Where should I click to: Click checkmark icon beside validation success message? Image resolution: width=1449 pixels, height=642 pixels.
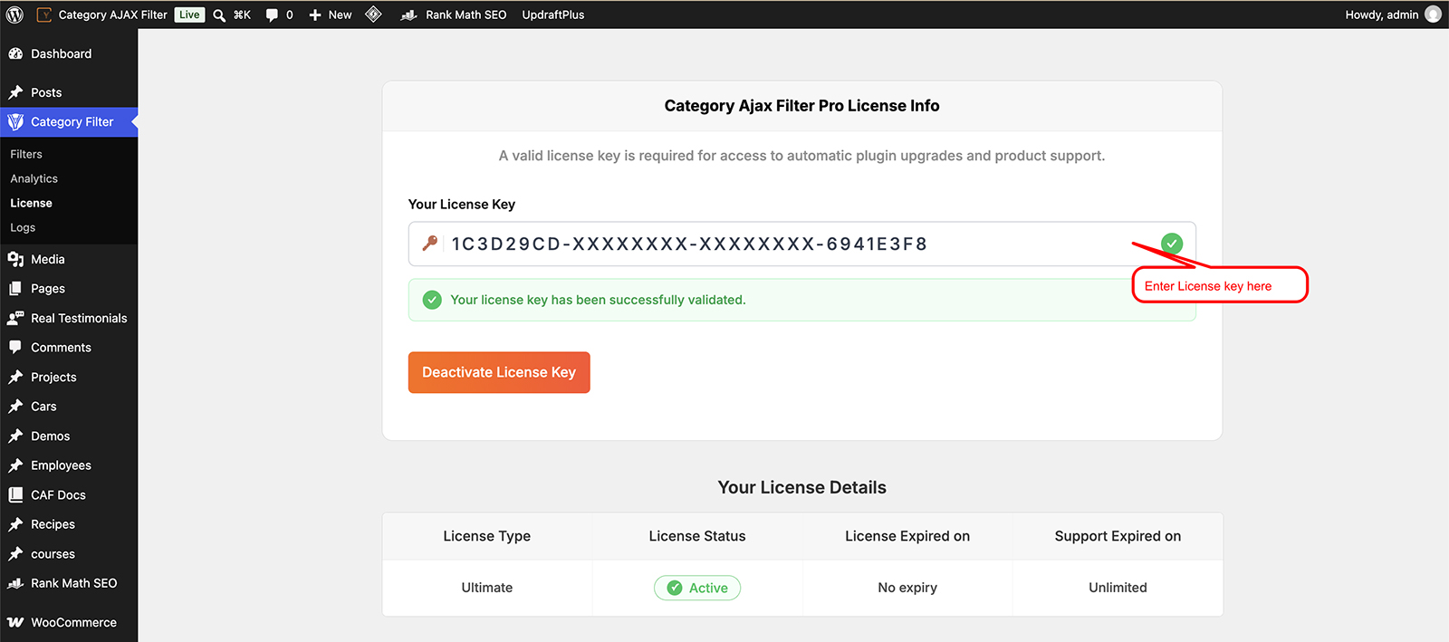(x=433, y=300)
